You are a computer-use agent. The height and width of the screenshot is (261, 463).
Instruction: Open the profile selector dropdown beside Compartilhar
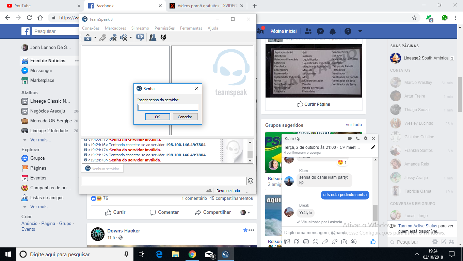(245, 212)
